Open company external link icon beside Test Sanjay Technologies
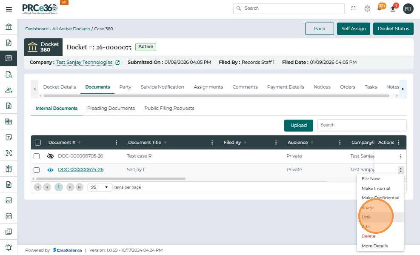420x255 pixels. point(117,63)
